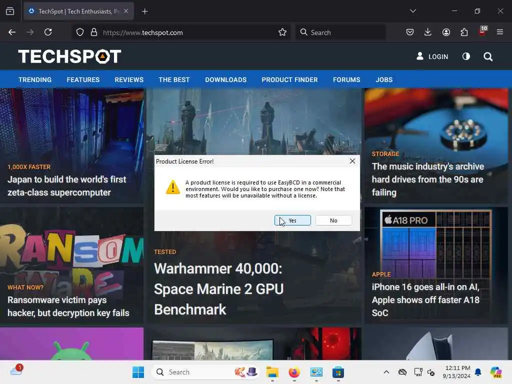The height and width of the screenshot is (384, 512).
Task: Open the clock showing 12:11 PM
Action: [x=456, y=372]
